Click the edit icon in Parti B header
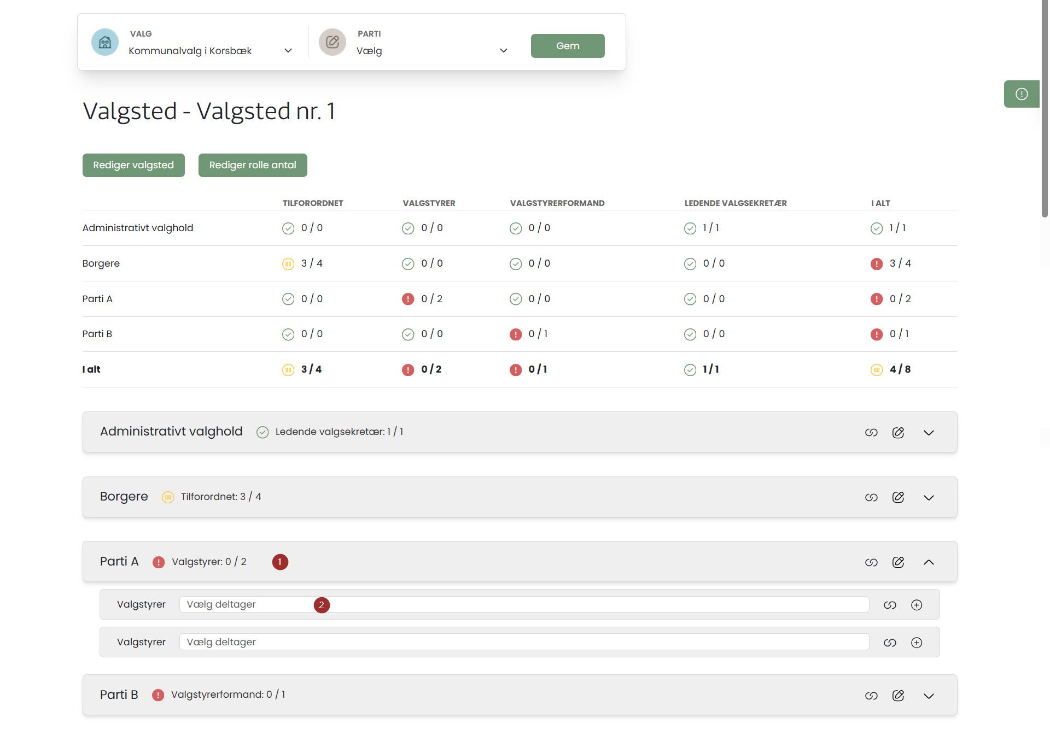 pos(898,696)
